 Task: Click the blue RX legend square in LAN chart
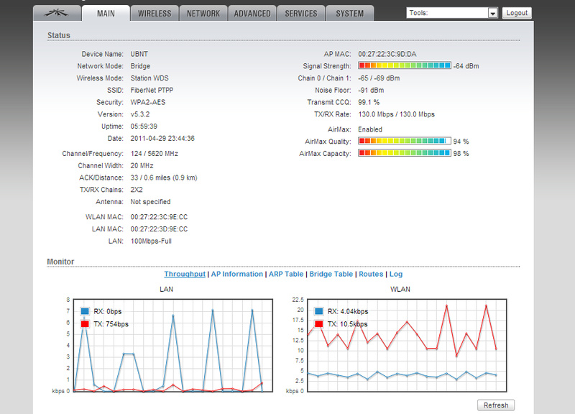85,311
